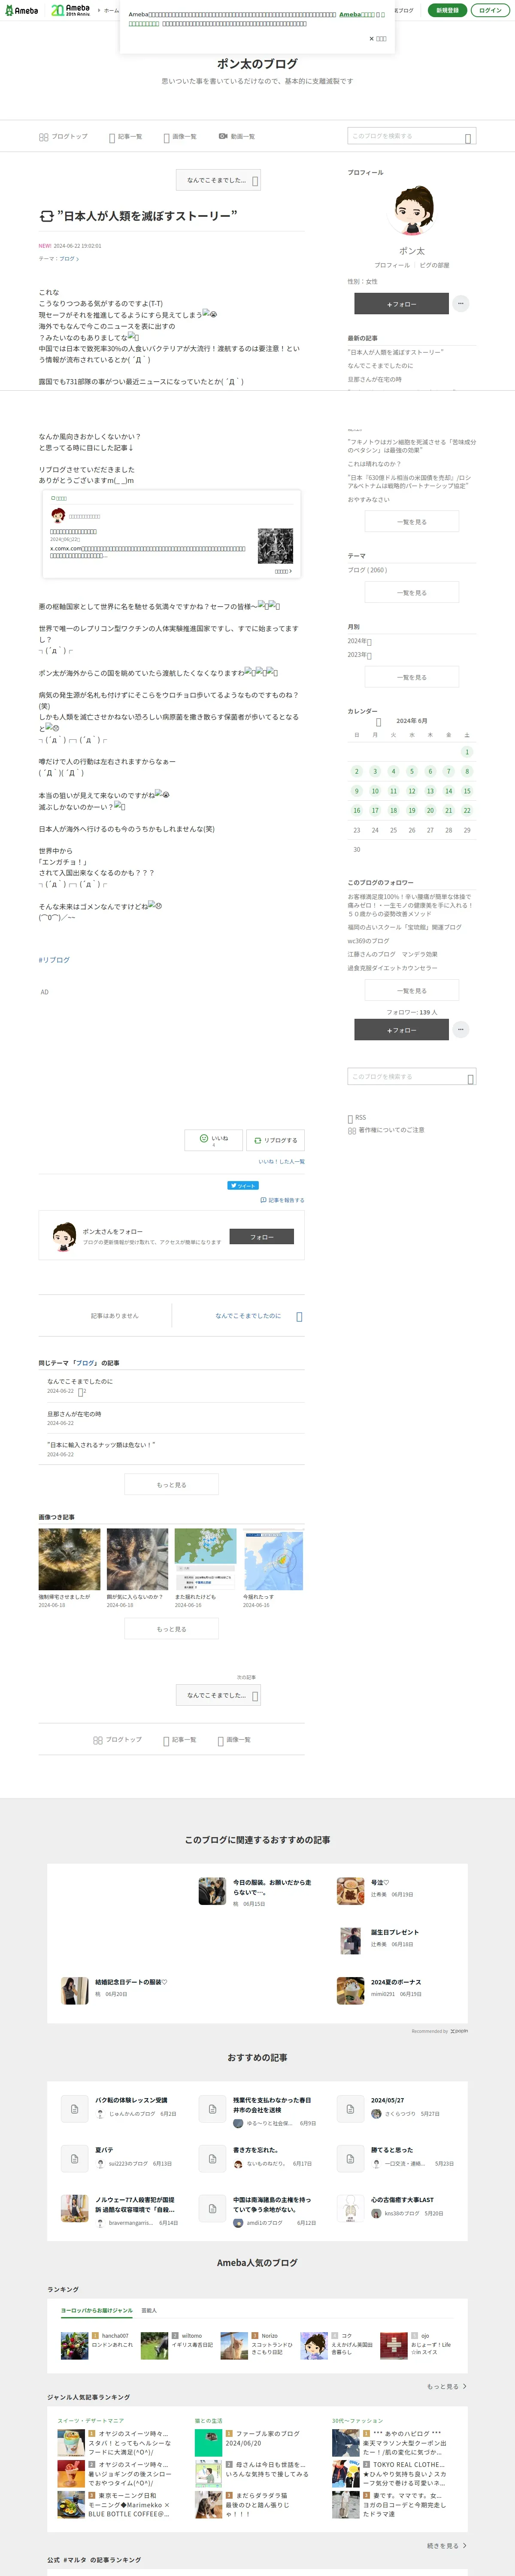Open the ブログ ( 2060 ) theme link
This screenshot has width=515, height=2576.
click(x=367, y=570)
